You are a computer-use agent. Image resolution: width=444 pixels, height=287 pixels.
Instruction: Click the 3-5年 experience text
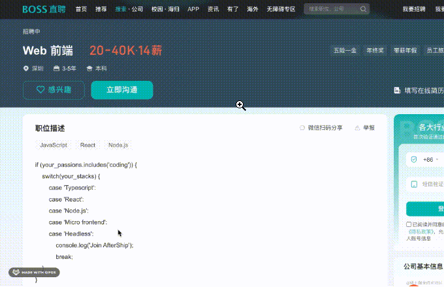(69, 68)
